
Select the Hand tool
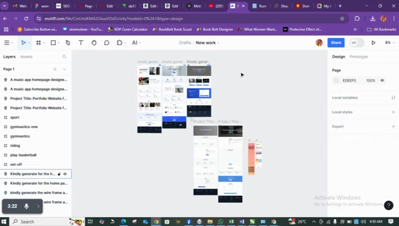(x=94, y=43)
